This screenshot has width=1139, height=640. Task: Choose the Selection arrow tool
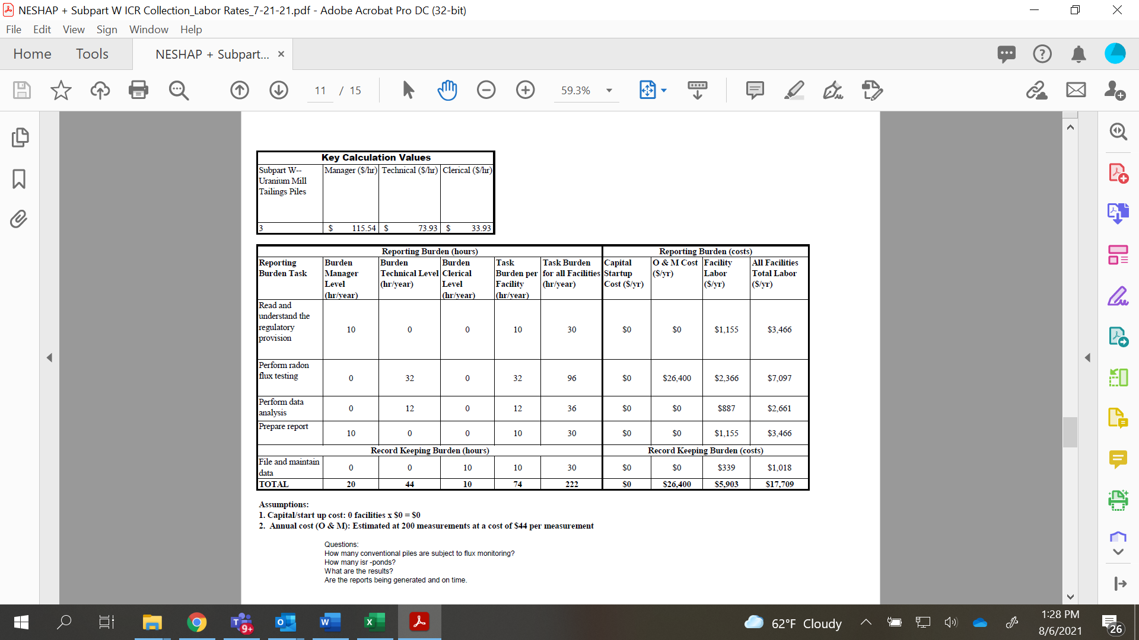(408, 90)
